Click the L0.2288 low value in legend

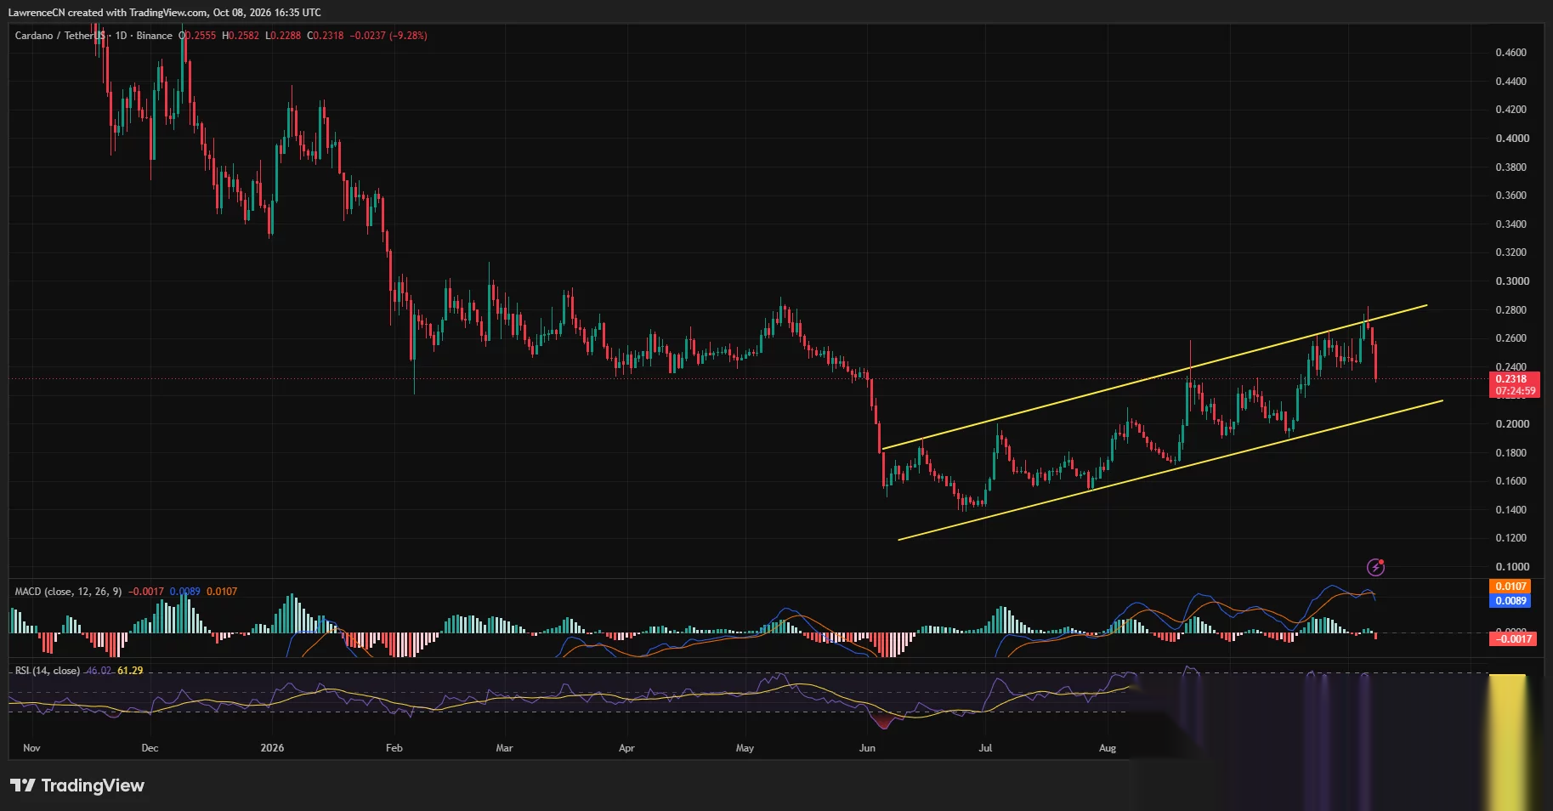283,36
